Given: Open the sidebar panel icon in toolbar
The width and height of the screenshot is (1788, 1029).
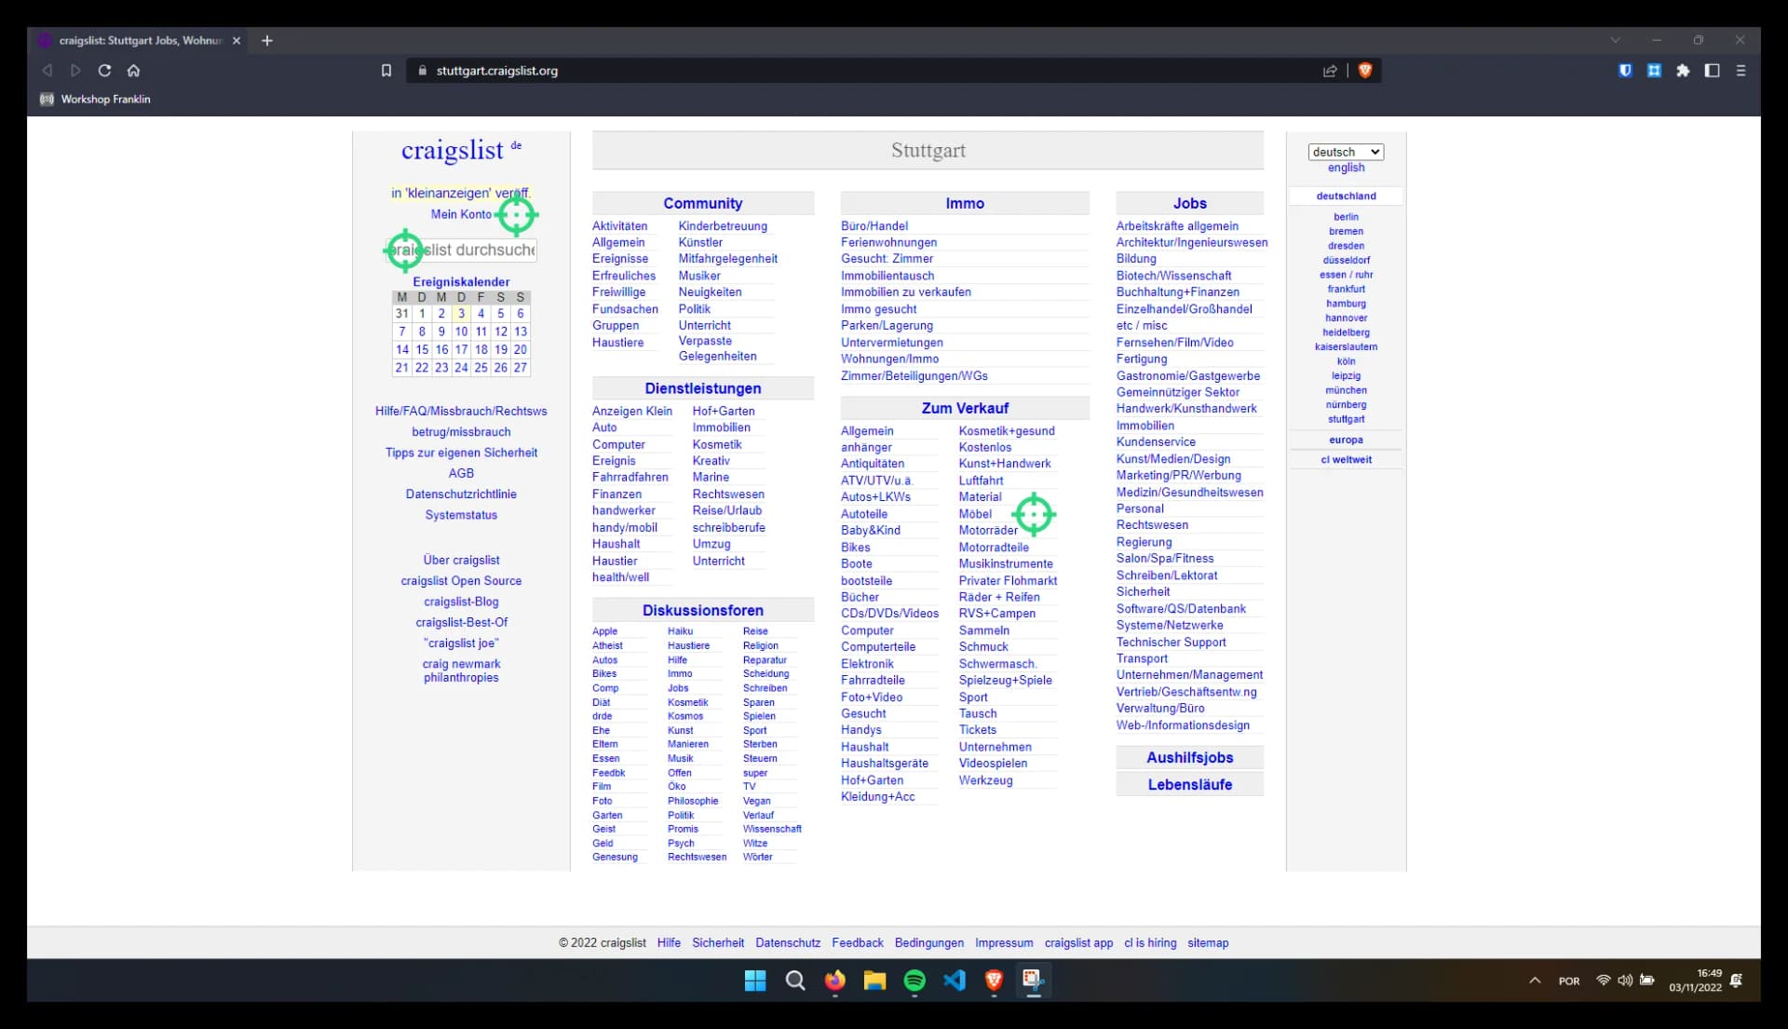Looking at the screenshot, I should (1713, 71).
